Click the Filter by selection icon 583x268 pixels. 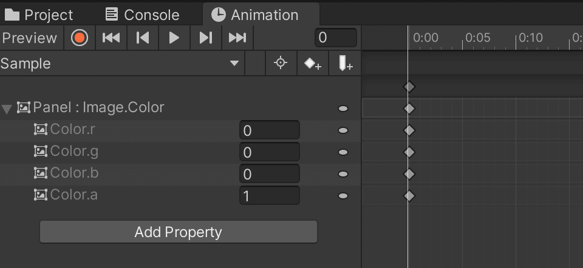click(281, 64)
